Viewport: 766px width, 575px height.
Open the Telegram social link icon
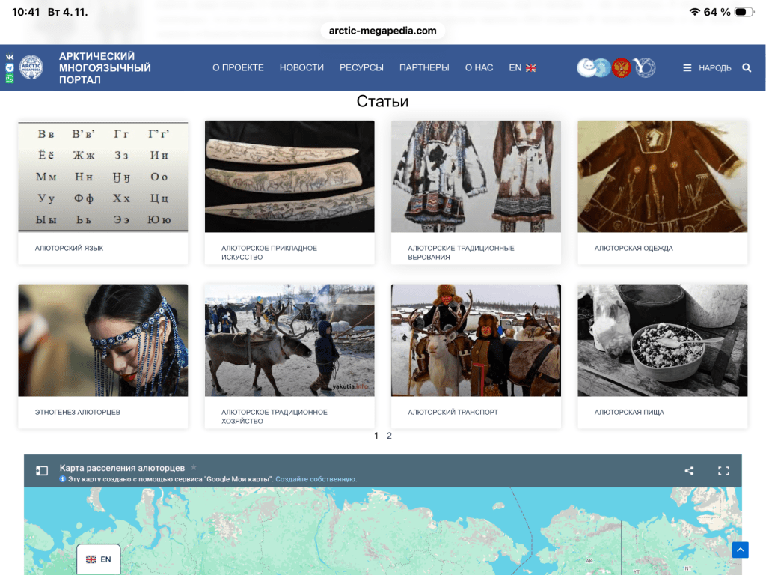pos(10,67)
